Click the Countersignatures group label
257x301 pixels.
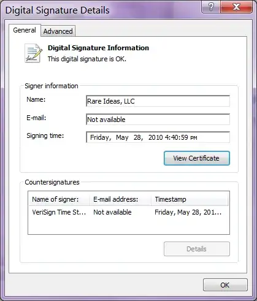pyautogui.click(x=52, y=182)
